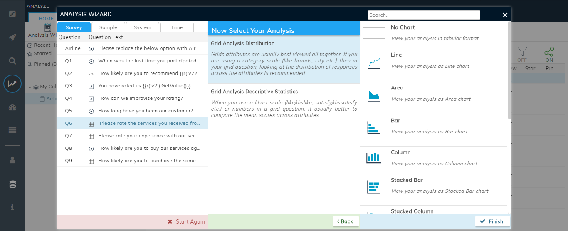The height and width of the screenshot is (231, 568).
Task: Open the search magnifier icon in sidebar
Action: point(12,61)
